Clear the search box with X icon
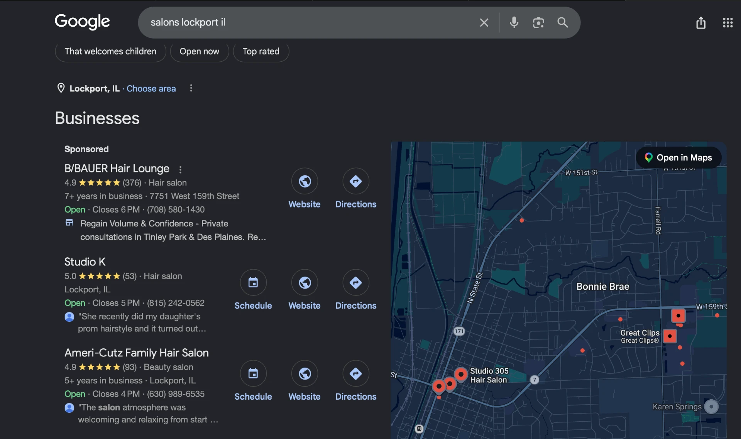The height and width of the screenshot is (439, 741). tap(484, 23)
